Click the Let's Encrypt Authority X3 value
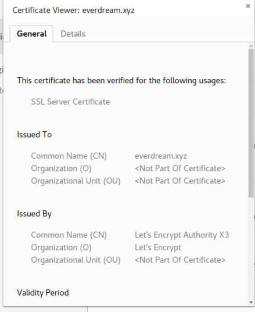255x312 pixels. coord(182,235)
